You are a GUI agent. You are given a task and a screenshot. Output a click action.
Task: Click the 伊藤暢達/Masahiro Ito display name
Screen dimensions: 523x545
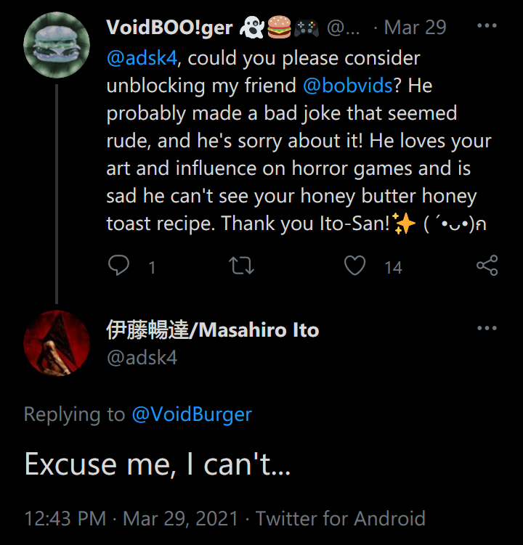pyautogui.click(x=212, y=330)
